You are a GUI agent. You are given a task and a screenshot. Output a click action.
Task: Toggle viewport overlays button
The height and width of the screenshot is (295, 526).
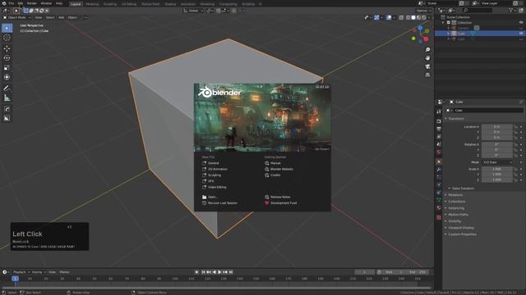click(389, 17)
